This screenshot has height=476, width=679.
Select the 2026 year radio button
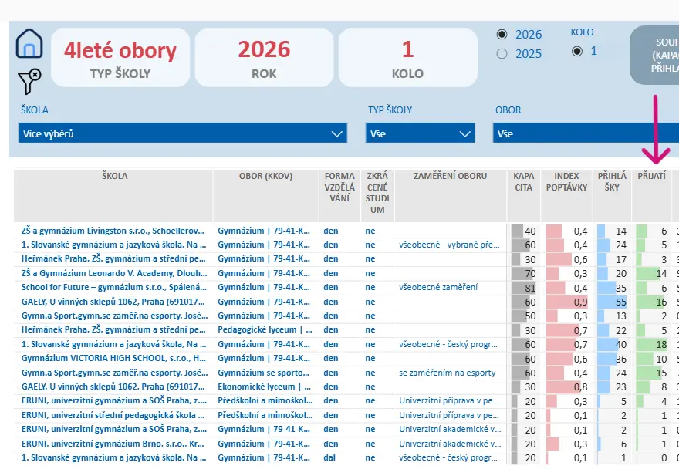(x=502, y=34)
